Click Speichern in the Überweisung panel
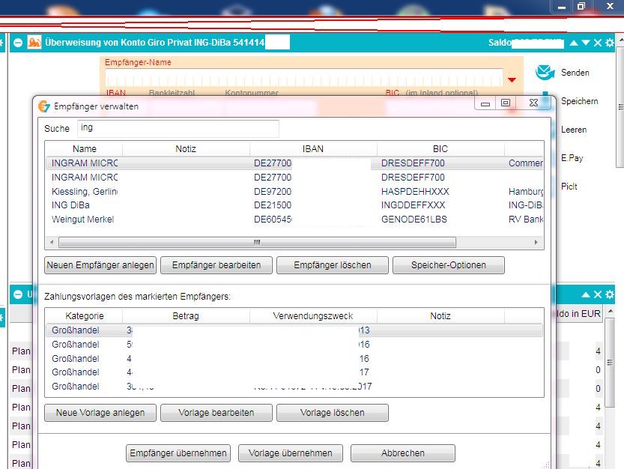 [x=580, y=101]
